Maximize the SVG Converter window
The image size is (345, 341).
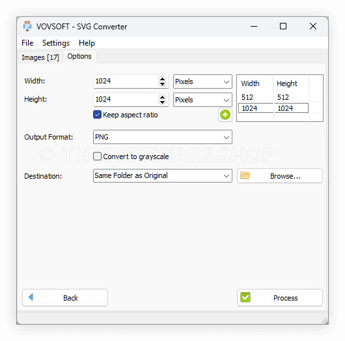283,26
